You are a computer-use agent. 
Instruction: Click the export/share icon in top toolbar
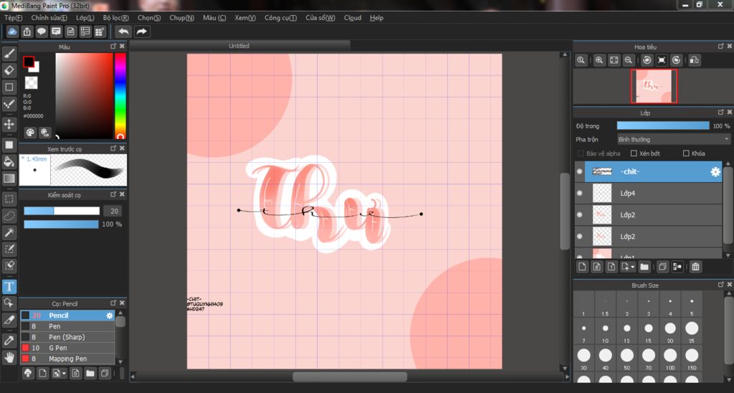tap(27, 32)
